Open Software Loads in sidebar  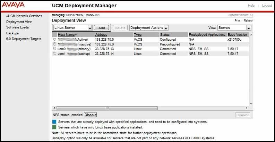(x=18, y=27)
